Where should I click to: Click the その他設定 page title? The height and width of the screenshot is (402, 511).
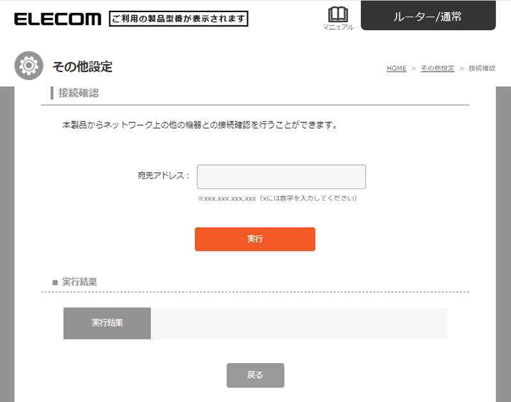coord(82,66)
